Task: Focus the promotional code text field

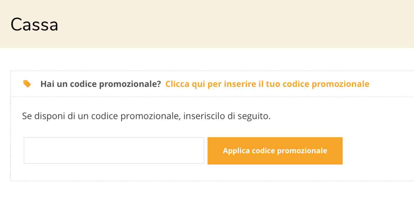Action: click(x=114, y=150)
